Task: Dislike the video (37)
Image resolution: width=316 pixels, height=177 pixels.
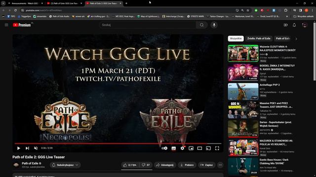Action: (146, 165)
